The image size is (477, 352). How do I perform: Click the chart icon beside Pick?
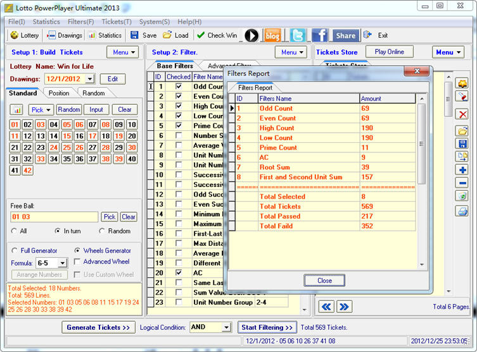click(x=16, y=109)
